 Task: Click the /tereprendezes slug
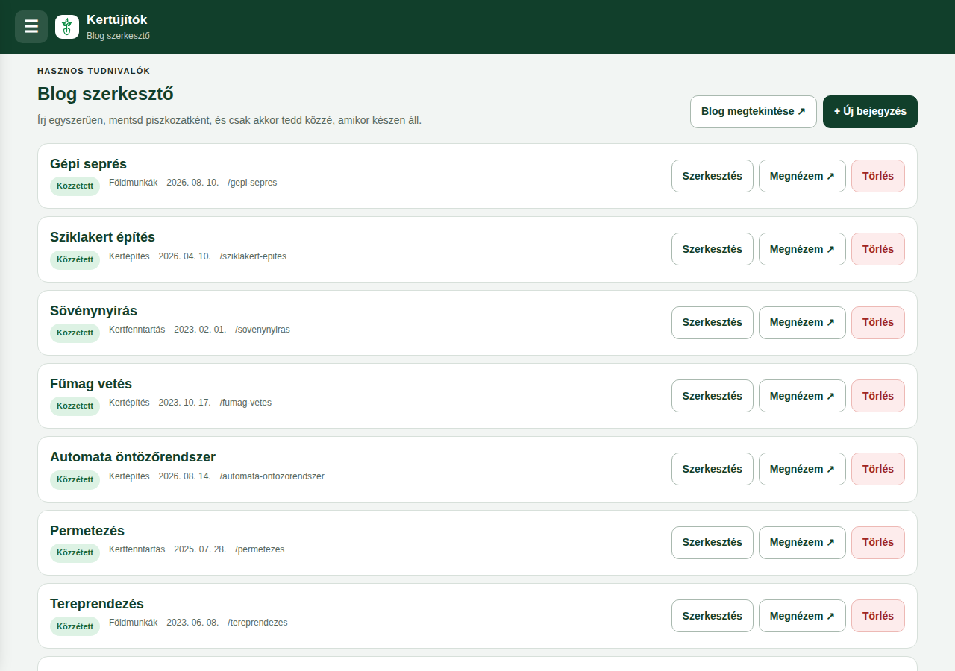(x=257, y=623)
